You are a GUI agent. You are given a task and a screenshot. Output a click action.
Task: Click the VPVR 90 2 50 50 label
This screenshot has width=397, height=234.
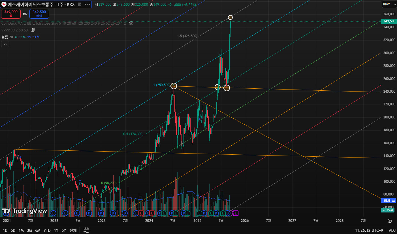15,30
